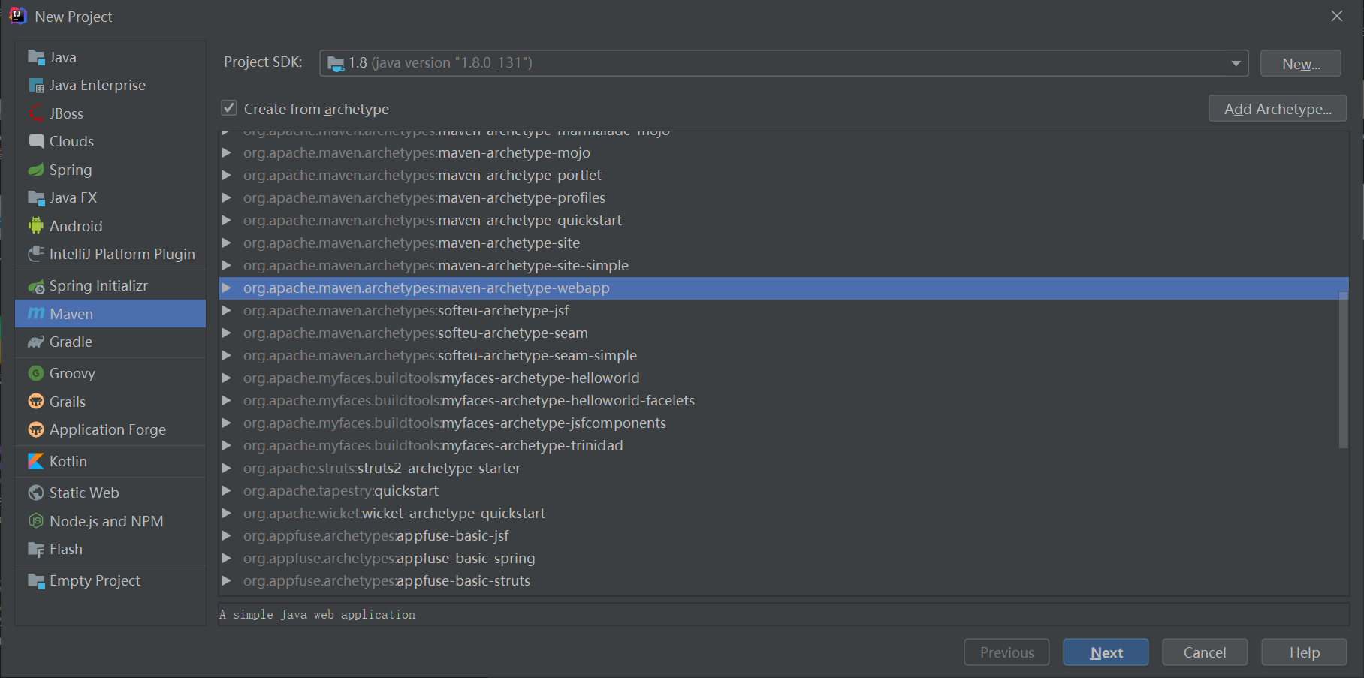Select the Empty Project option
This screenshot has height=678, width=1364.
click(95, 580)
